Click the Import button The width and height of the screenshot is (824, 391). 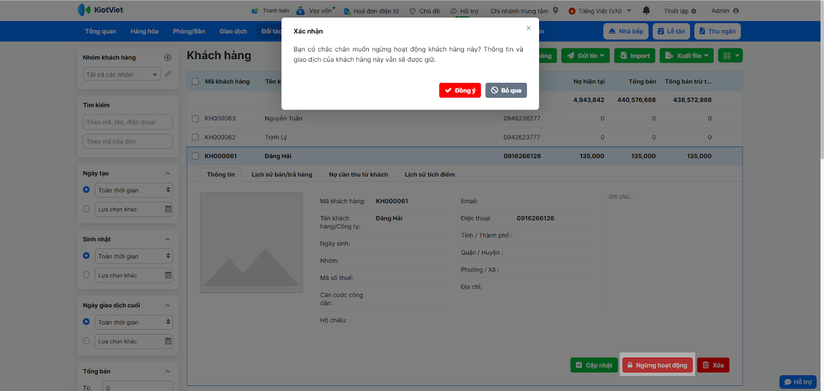click(x=634, y=56)
